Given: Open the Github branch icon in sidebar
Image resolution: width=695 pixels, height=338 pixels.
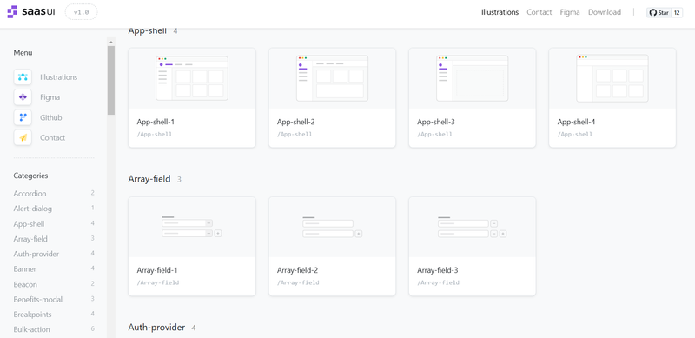Looking at the screenshot, I should point(23,117).
